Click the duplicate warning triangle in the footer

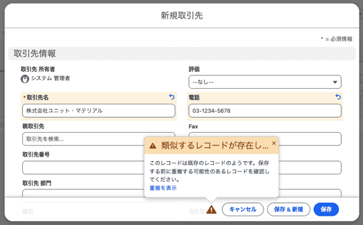[212, 209]
